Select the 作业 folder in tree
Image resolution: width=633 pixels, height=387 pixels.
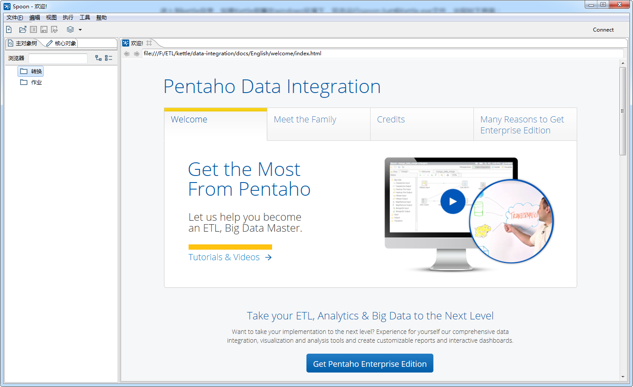36,82
